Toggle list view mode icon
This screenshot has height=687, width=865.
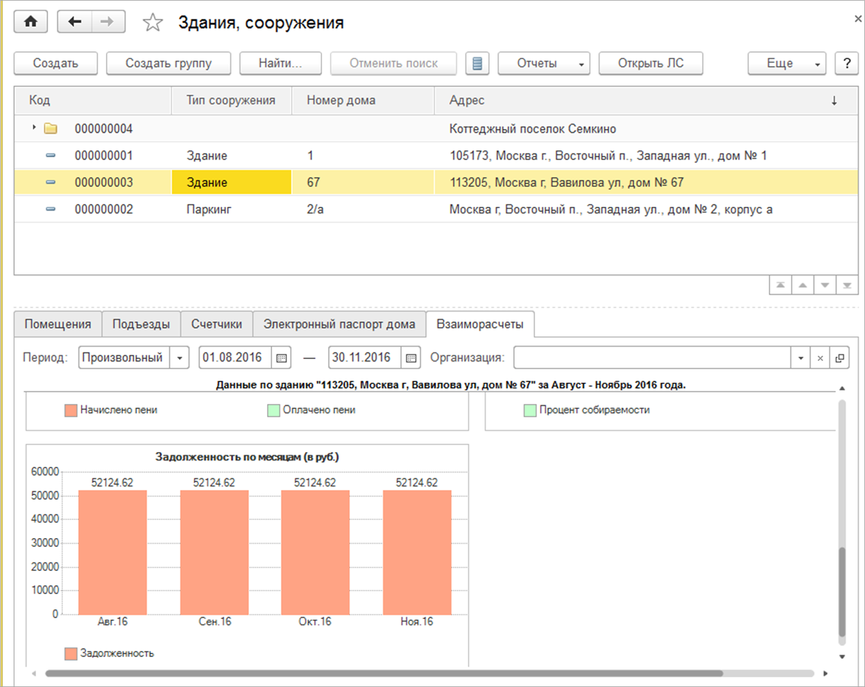click(477, 64)
